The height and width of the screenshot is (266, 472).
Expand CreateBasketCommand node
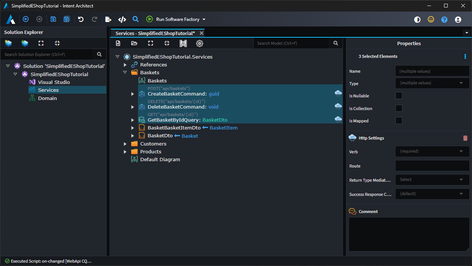coord(132,94)
